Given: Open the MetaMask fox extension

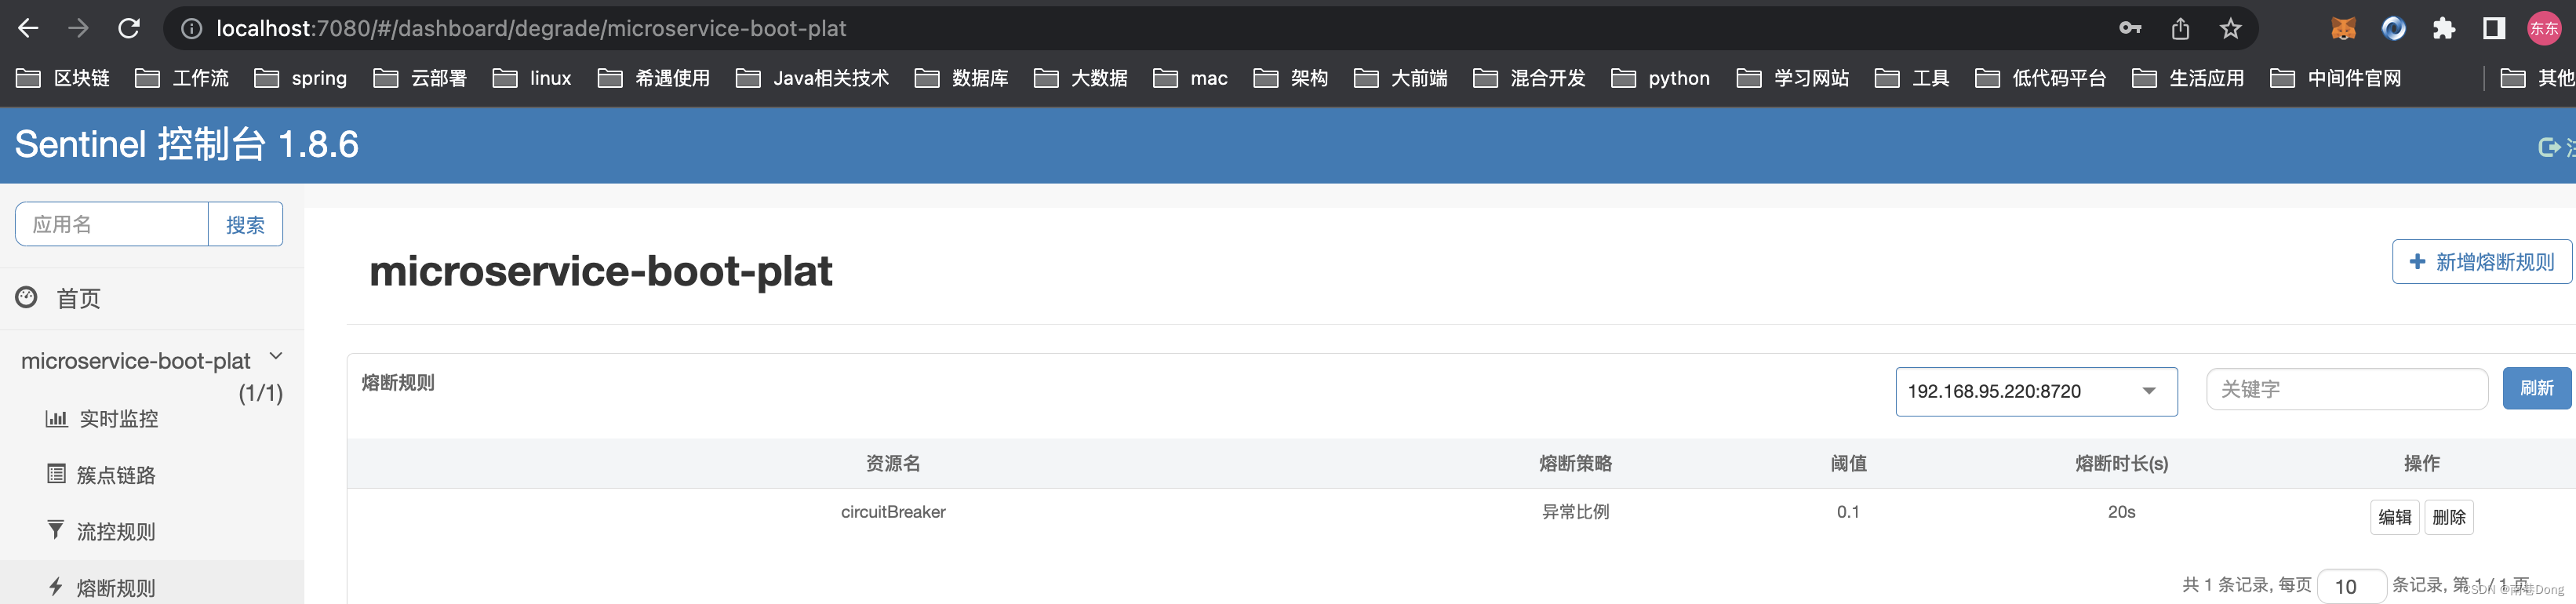Looking at the screenshot, I should [x=2344, y=28].
